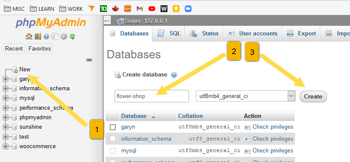This screenshot has height=162, width=350.
Task: Expand the phpmyadmin tree node
Action: pos(6,118)
